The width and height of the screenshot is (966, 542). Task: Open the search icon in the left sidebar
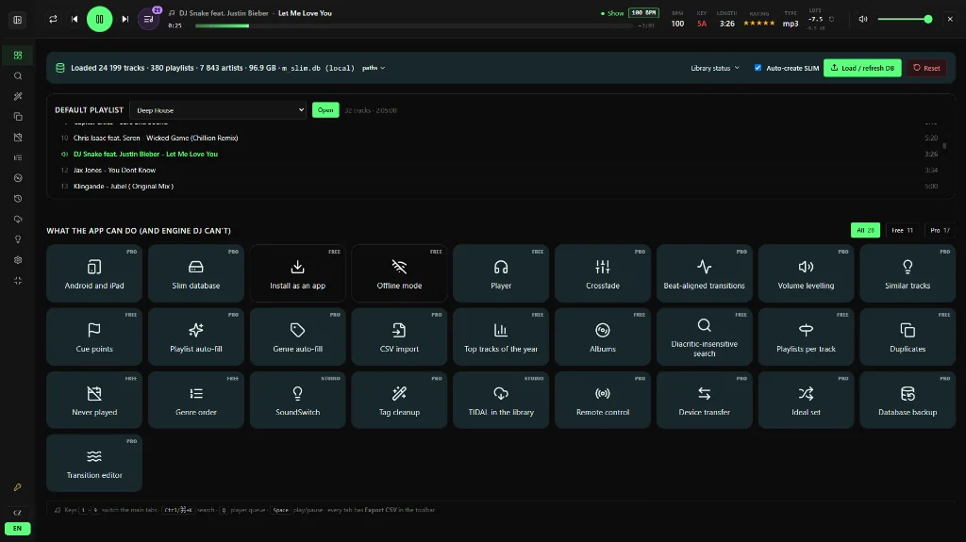[x=18, y=75]
